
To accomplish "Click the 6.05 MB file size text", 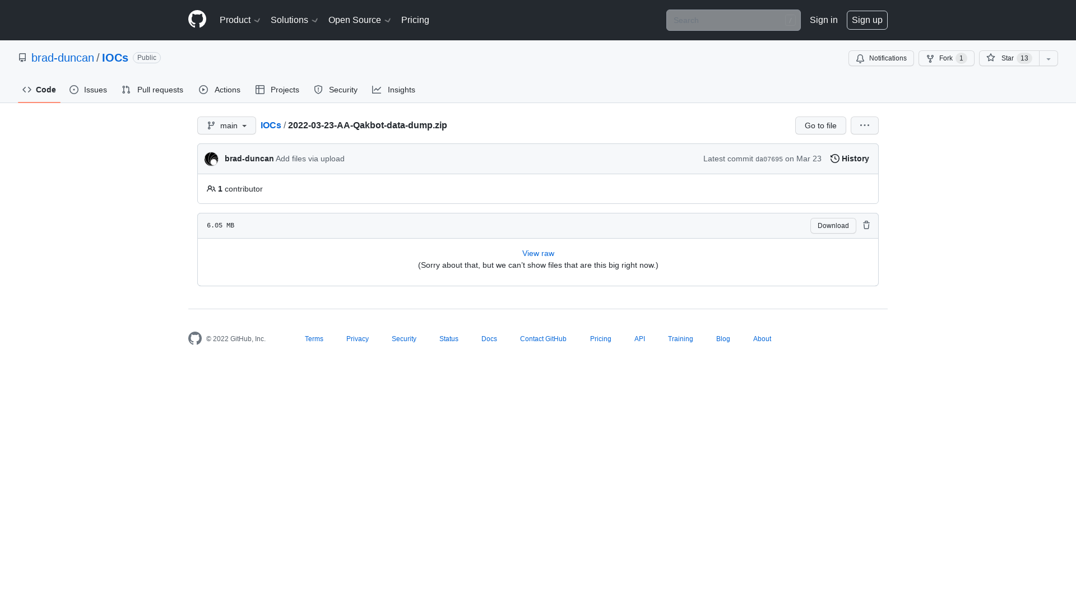I will point(221,226).
